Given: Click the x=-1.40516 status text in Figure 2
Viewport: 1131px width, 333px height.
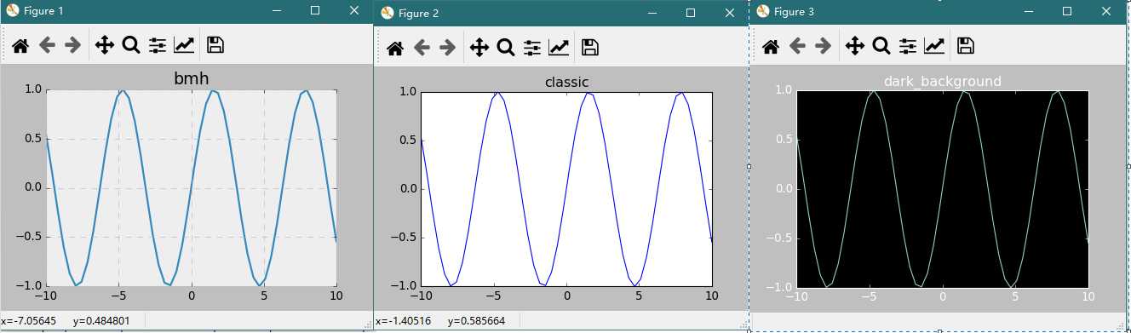Looking at the screenshot, I should (404, 322).
